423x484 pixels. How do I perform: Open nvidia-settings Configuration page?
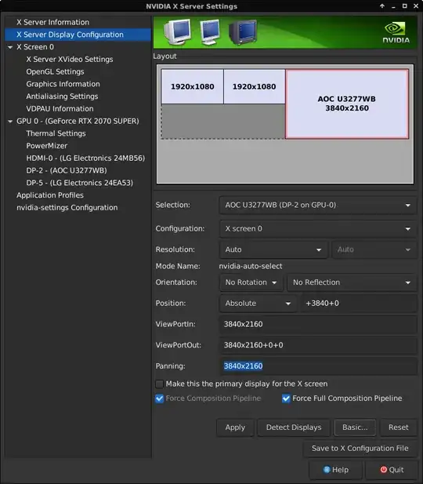coord(67,207)
